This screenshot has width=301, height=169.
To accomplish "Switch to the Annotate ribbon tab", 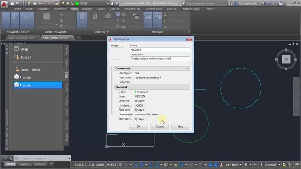I will tap(43, 9).
